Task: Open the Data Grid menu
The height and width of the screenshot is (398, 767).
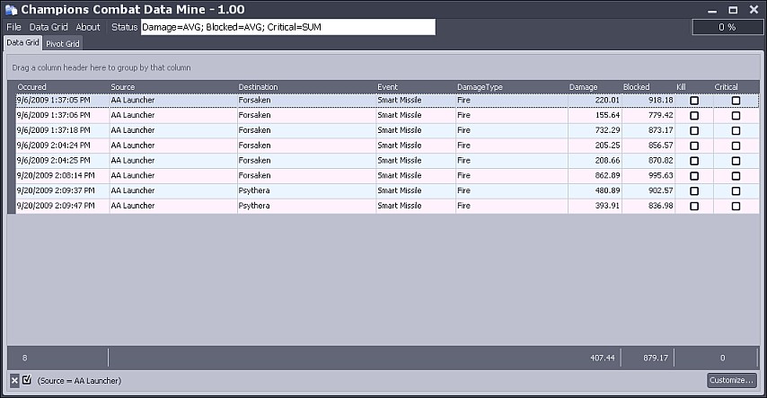Action: 48,27
